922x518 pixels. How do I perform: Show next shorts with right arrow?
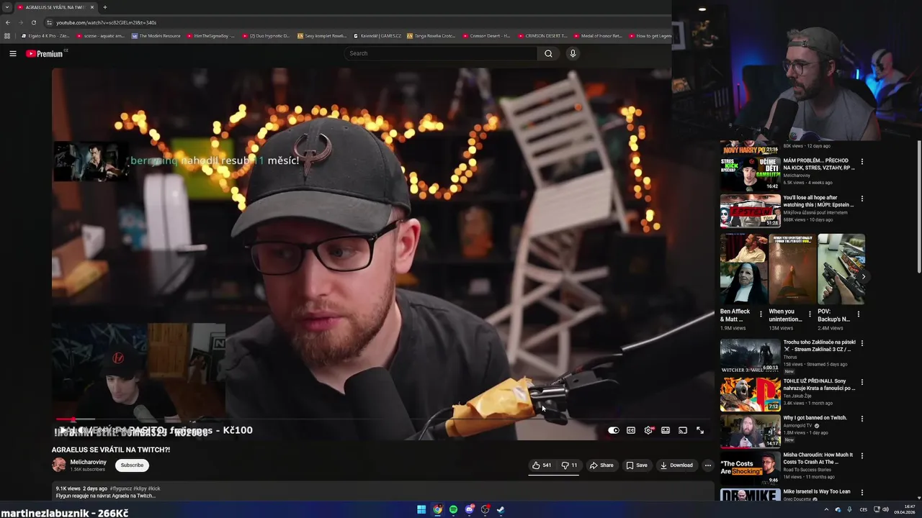[864, 276]
